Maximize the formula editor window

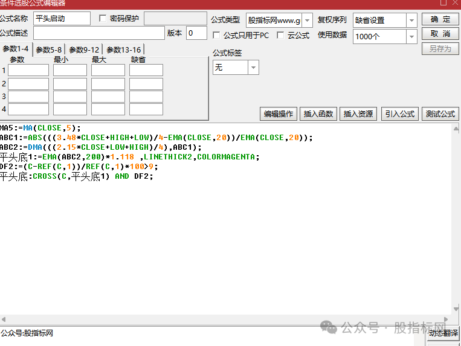point(443,2)
